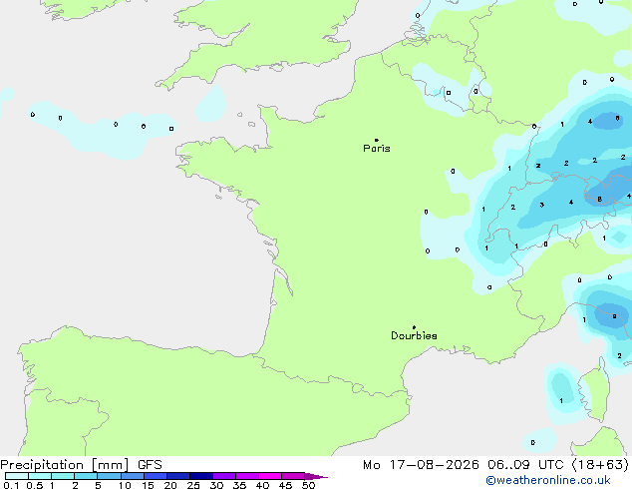Click the '25' legend scale value
Image resolution: width=632 pixels, height=489 pixels.
193,485
